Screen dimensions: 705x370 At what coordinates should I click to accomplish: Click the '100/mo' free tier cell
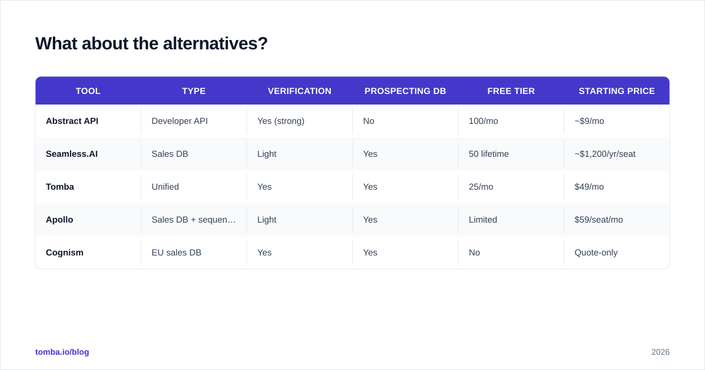point(511,121)
